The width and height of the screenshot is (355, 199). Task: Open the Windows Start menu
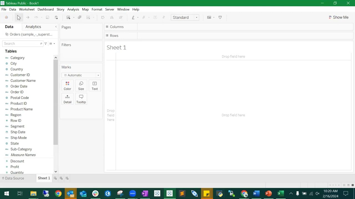pos(7,193)
